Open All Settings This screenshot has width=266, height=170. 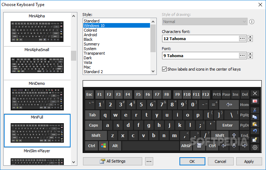(112, 161)
